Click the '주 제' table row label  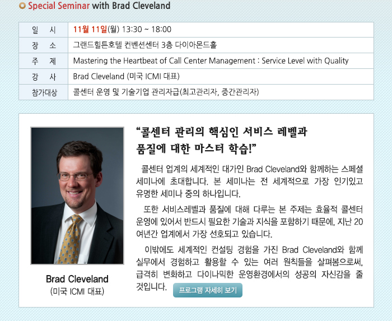point(44,61)
